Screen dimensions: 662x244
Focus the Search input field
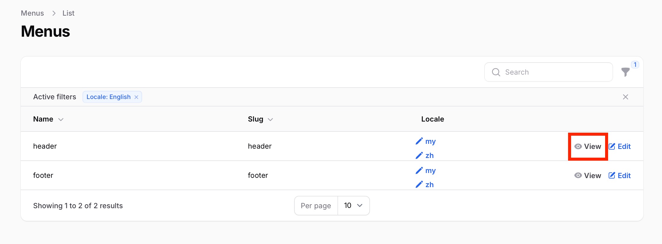point(549,72)
